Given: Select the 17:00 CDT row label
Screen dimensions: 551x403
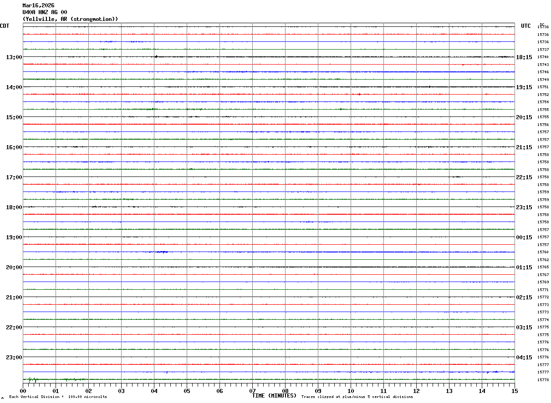Looking at the screenshot, I should point(14,177).
